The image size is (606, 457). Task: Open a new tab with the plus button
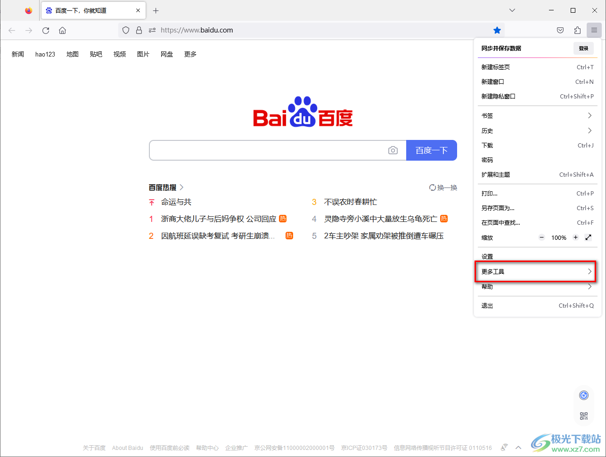click(x=156, y=10)
